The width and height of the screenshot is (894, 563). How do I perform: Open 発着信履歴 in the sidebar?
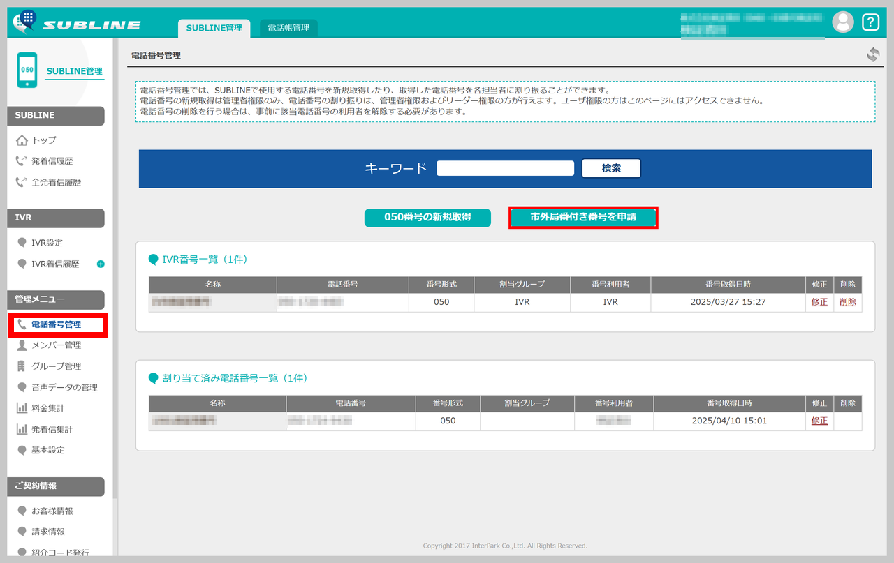(x=52, y=161)
